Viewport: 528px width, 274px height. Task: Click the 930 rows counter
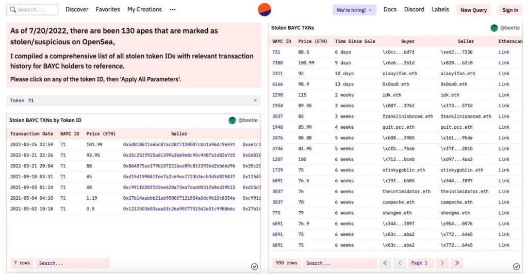[x=287, y=263]
